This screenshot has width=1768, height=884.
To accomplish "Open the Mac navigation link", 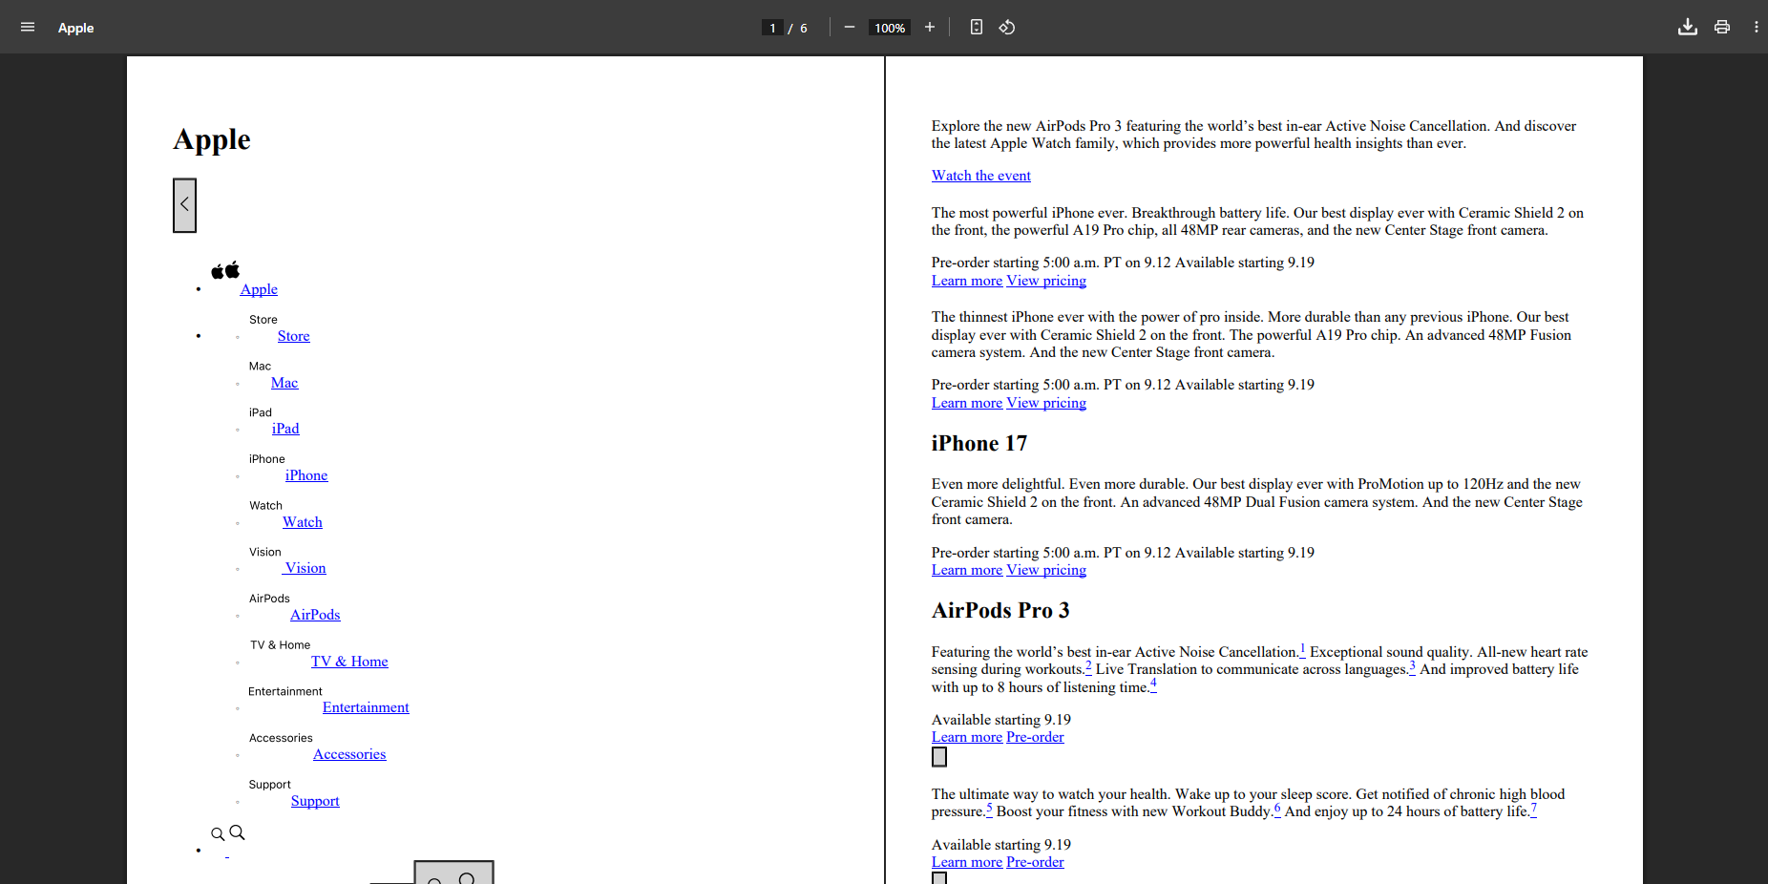I will pos(284,383).
